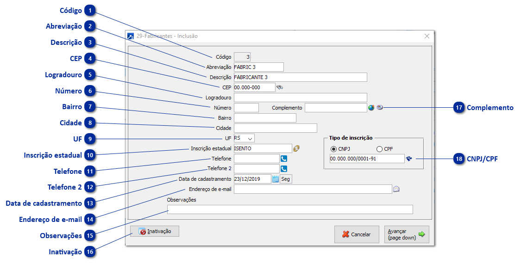Open the map globe icon beside Complemento

click(x=371, y=107)
